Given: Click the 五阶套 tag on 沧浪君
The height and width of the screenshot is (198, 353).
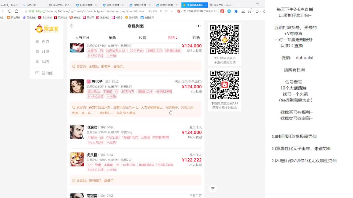Looking at the screenshot, I should (x=145, y=137).
